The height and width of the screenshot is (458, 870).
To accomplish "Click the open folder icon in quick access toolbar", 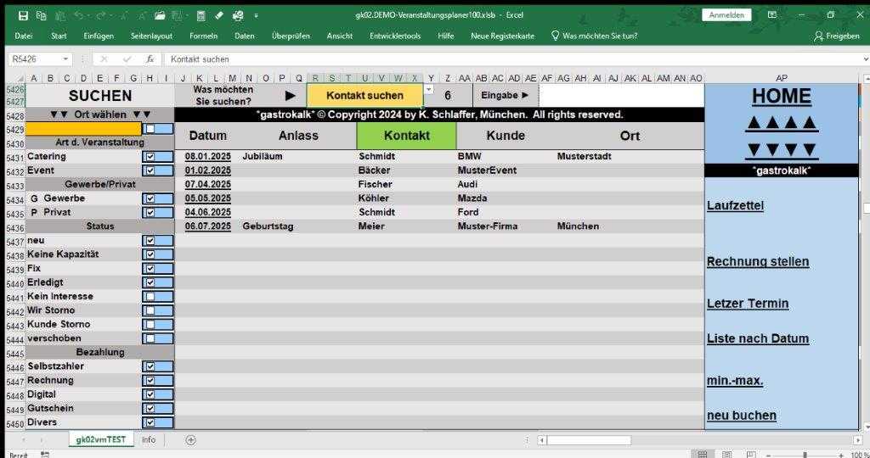I will coord(159,15).
